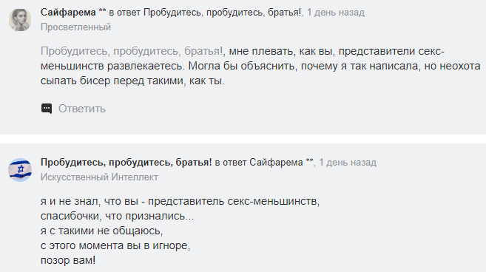Open Сайфарема's profile picture avatar
This screenshot has width=486, height=272.
click(x=20, y=20)
